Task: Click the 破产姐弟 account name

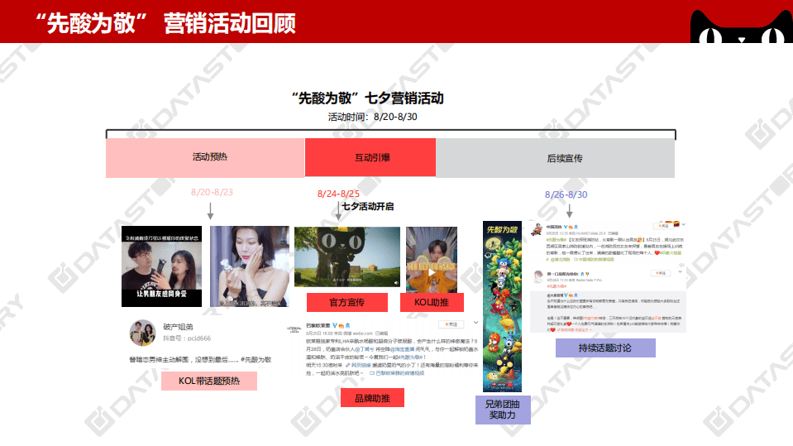Action: (178, 327)
